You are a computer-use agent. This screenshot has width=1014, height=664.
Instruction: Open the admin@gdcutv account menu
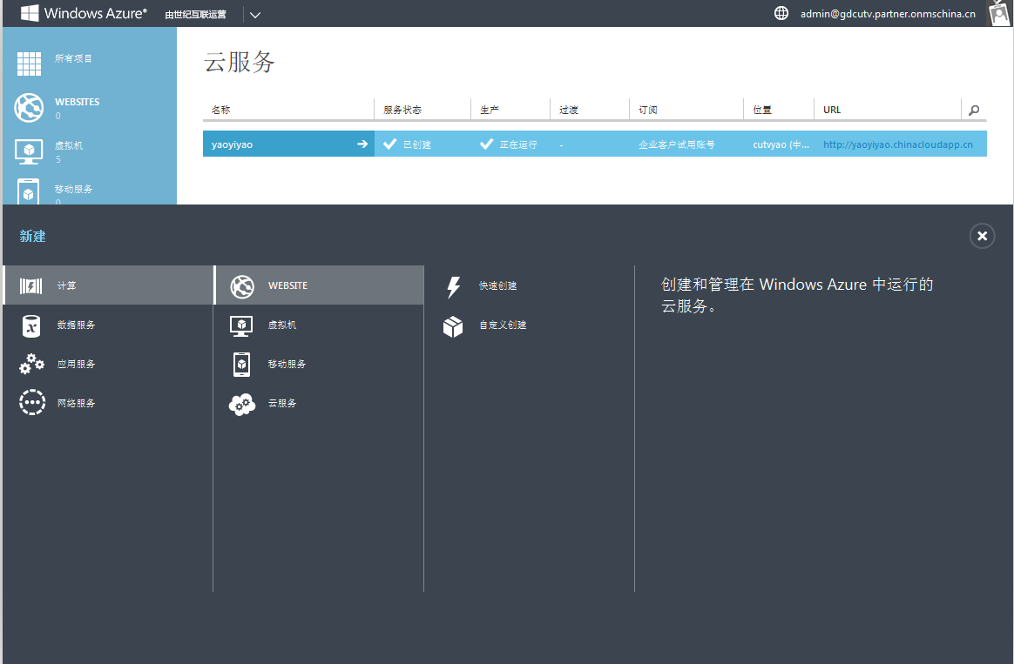click(888, 14)
